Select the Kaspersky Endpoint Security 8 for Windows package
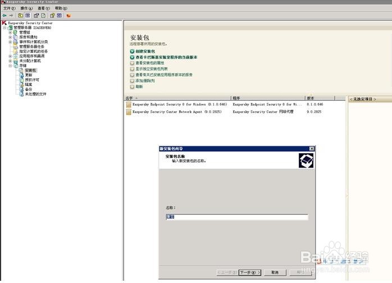 [x=180, y=105]
